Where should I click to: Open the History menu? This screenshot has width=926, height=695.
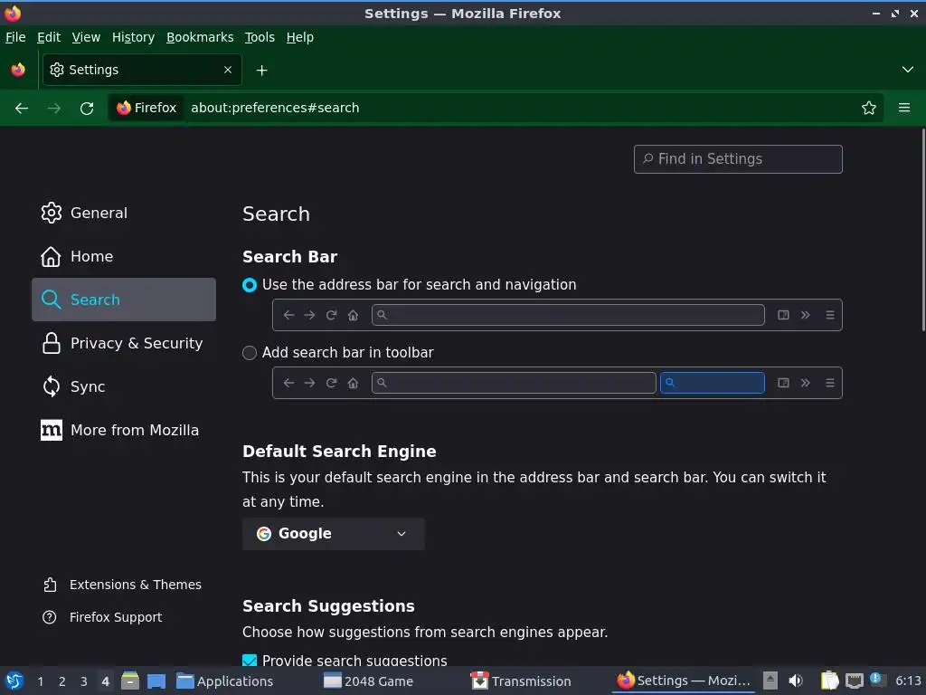pyautogui.click(x=134, y=37)
